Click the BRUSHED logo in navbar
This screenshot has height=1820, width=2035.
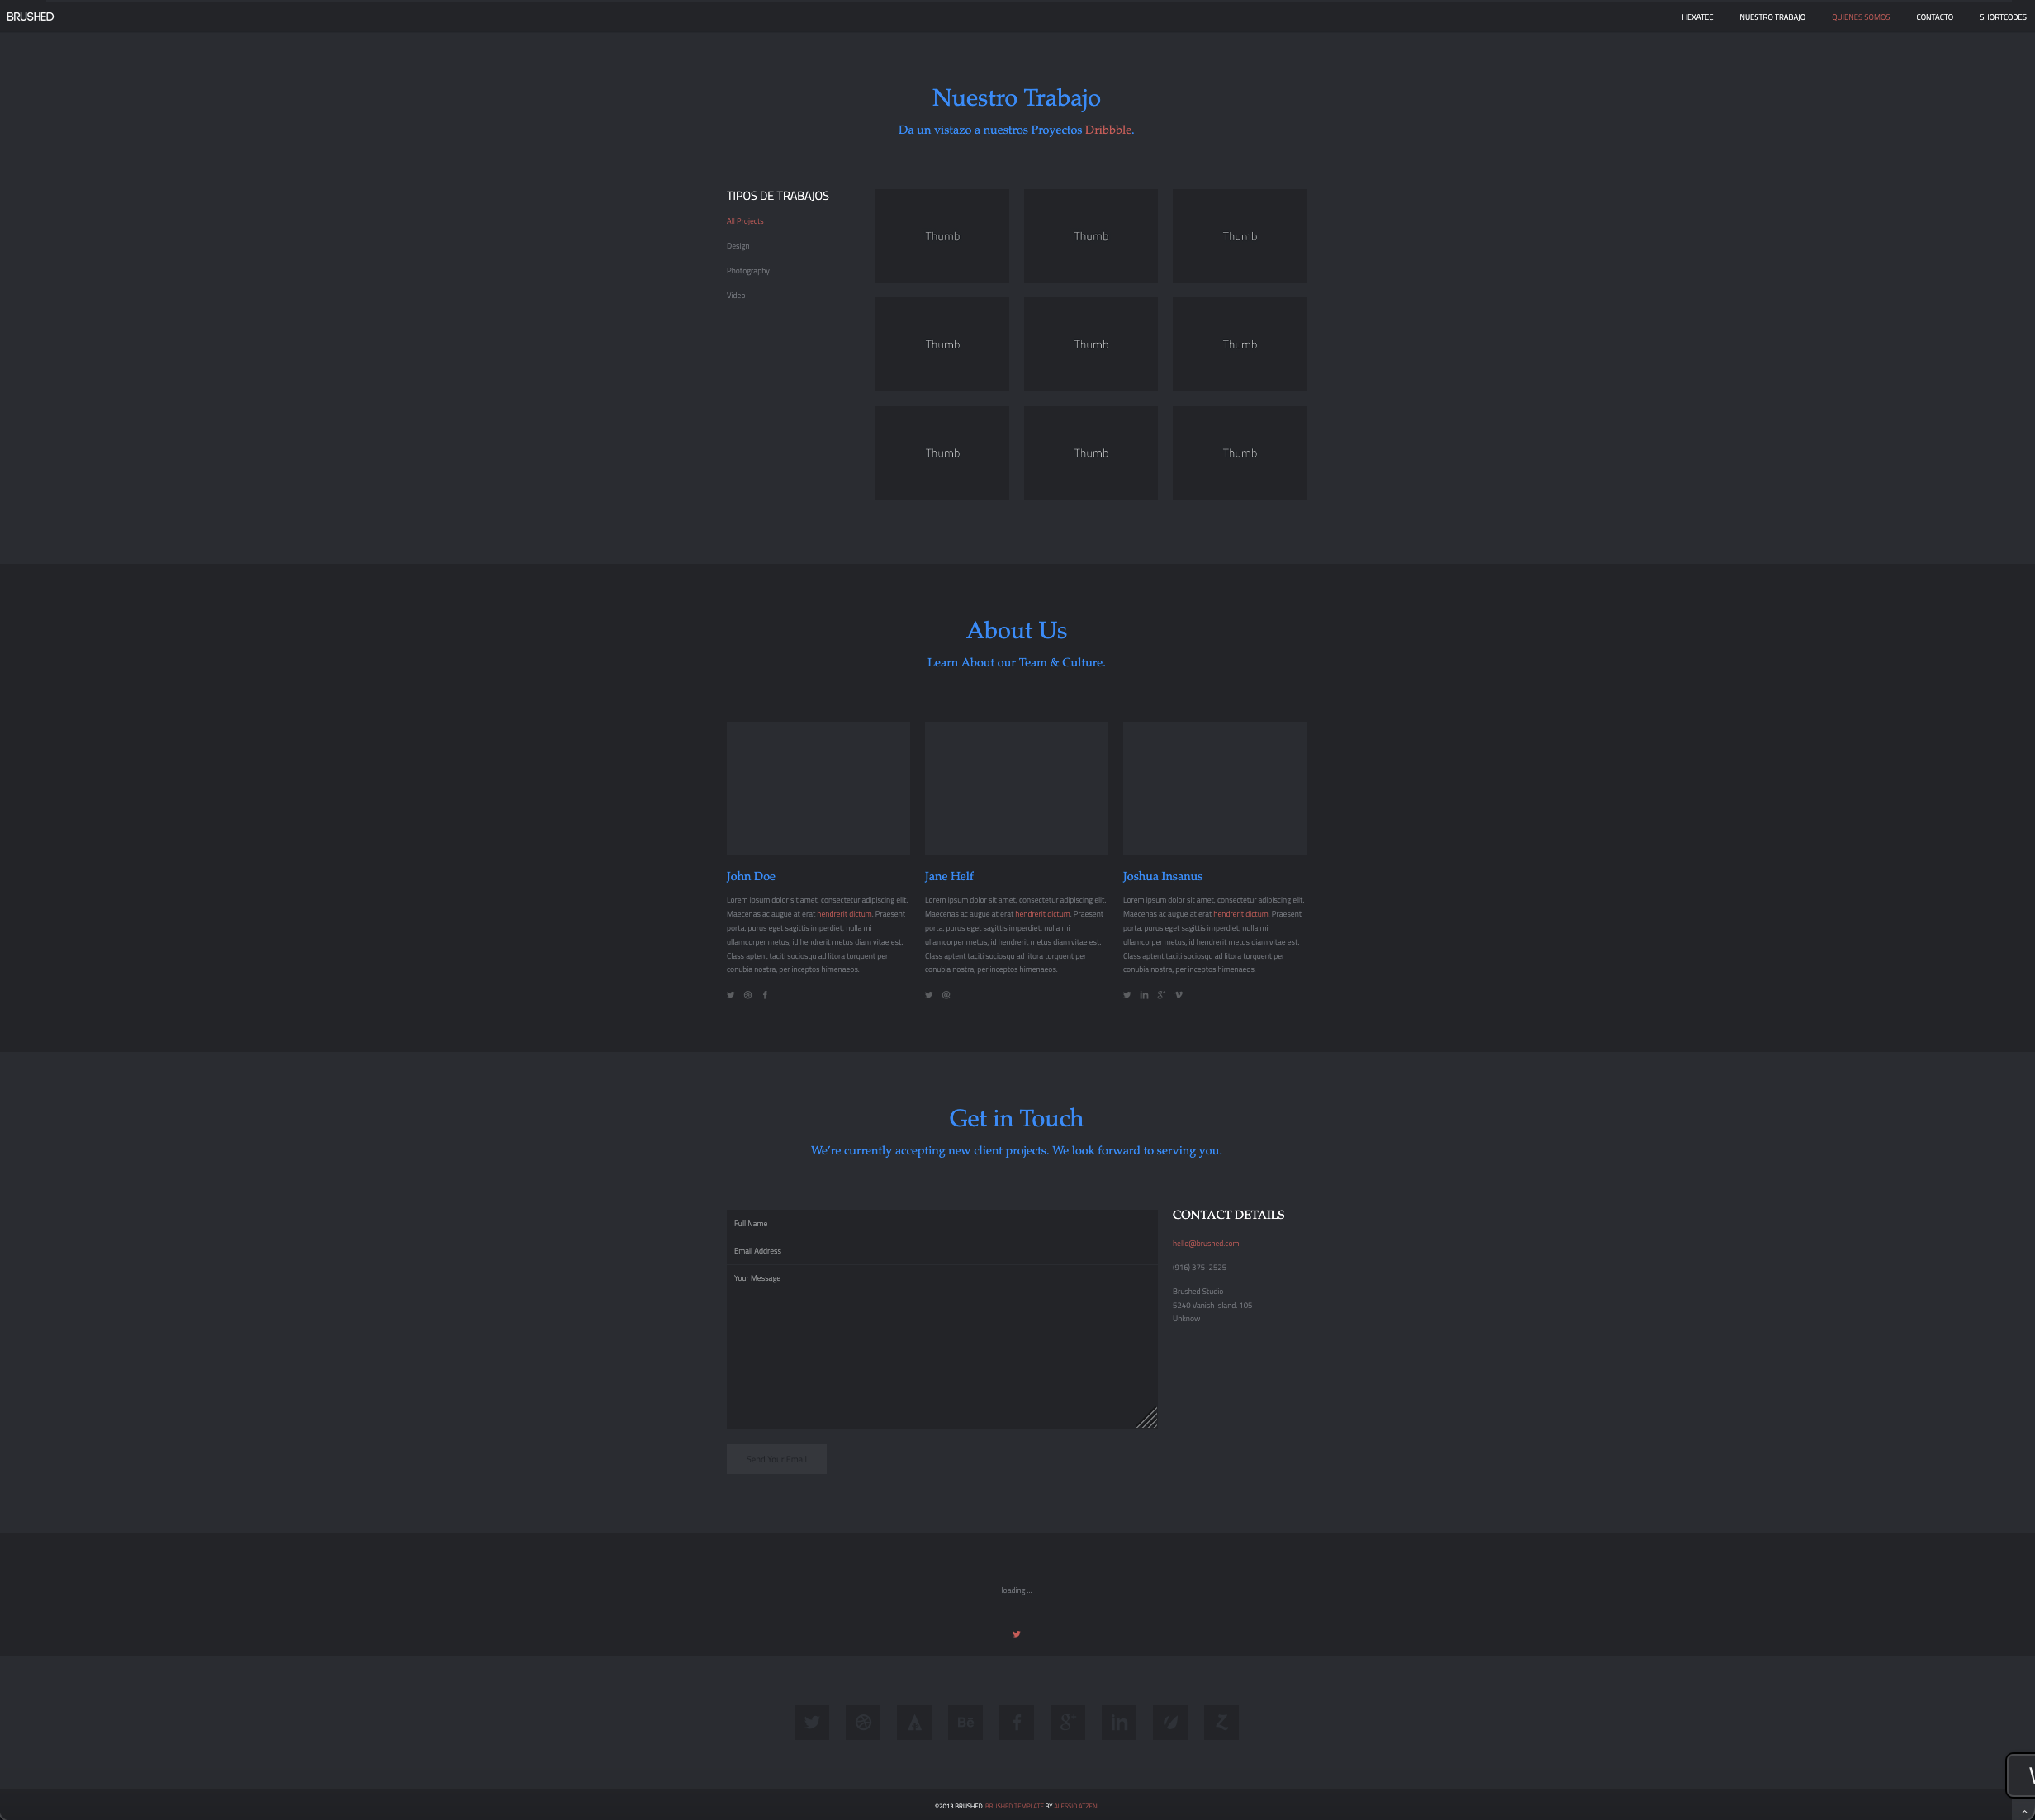[x=30, y=17]
